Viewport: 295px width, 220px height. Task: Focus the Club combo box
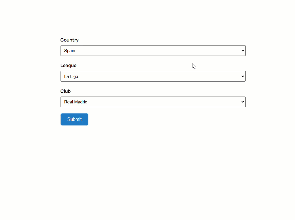coord(153,102)
